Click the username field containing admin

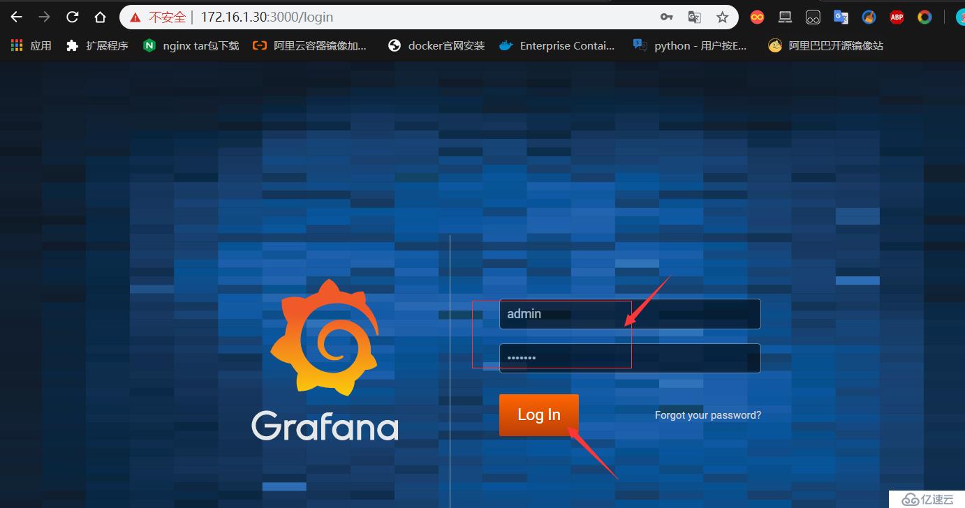630,314
